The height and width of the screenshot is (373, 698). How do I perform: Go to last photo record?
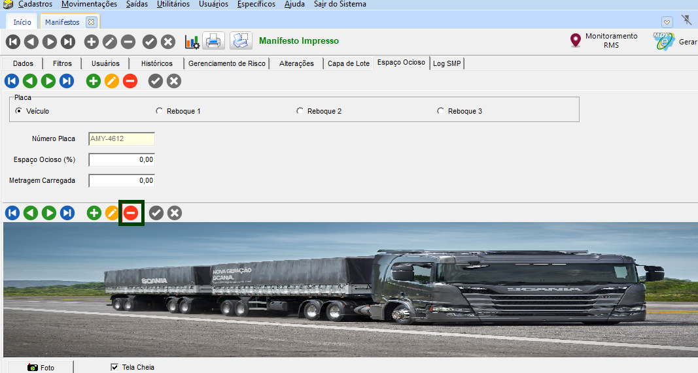click(67, 213)
